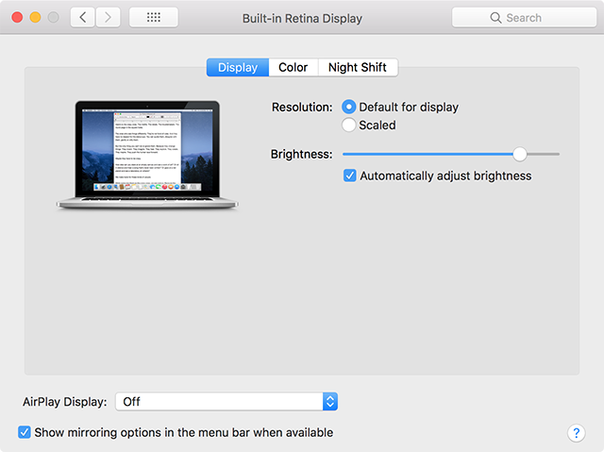The width and height of the screenshot is (604, 452).
Task: Focus the Search field
Action: [x=524, y=18]
